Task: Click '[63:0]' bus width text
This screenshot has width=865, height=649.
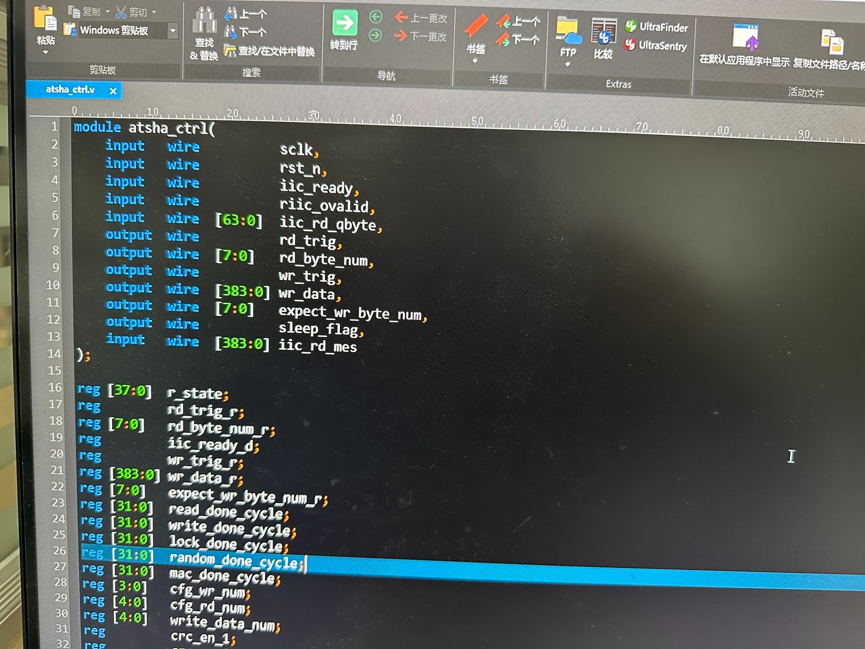Action: click(239, 220)
